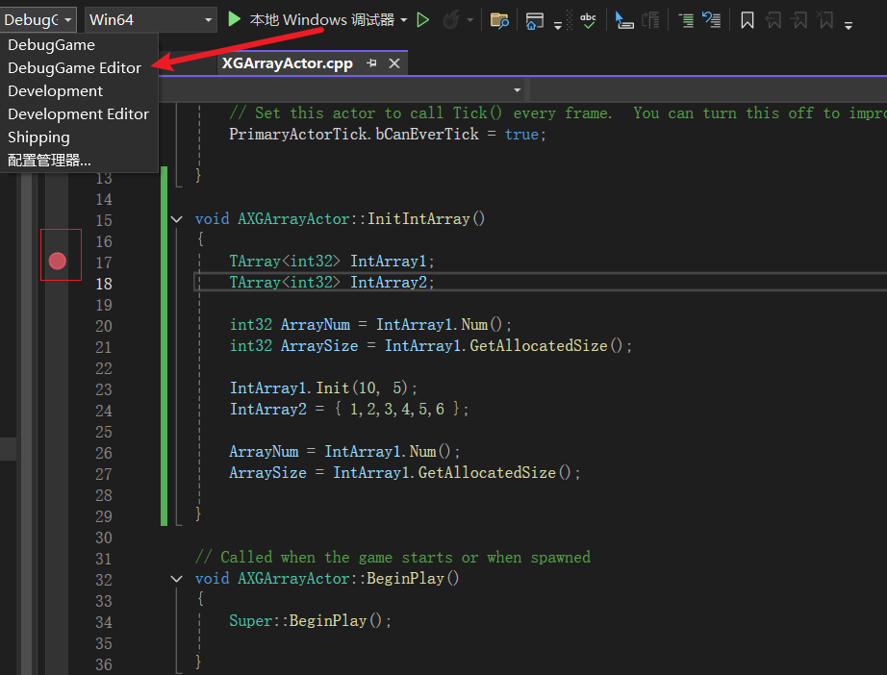Toggle the abc spell checker icon

(x=588, y=20)
